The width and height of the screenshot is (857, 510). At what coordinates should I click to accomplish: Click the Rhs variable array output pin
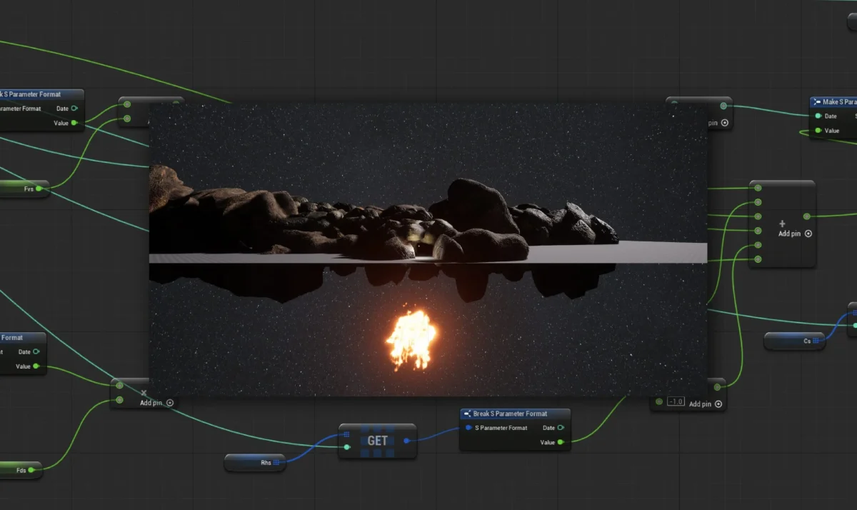(276, 463)
